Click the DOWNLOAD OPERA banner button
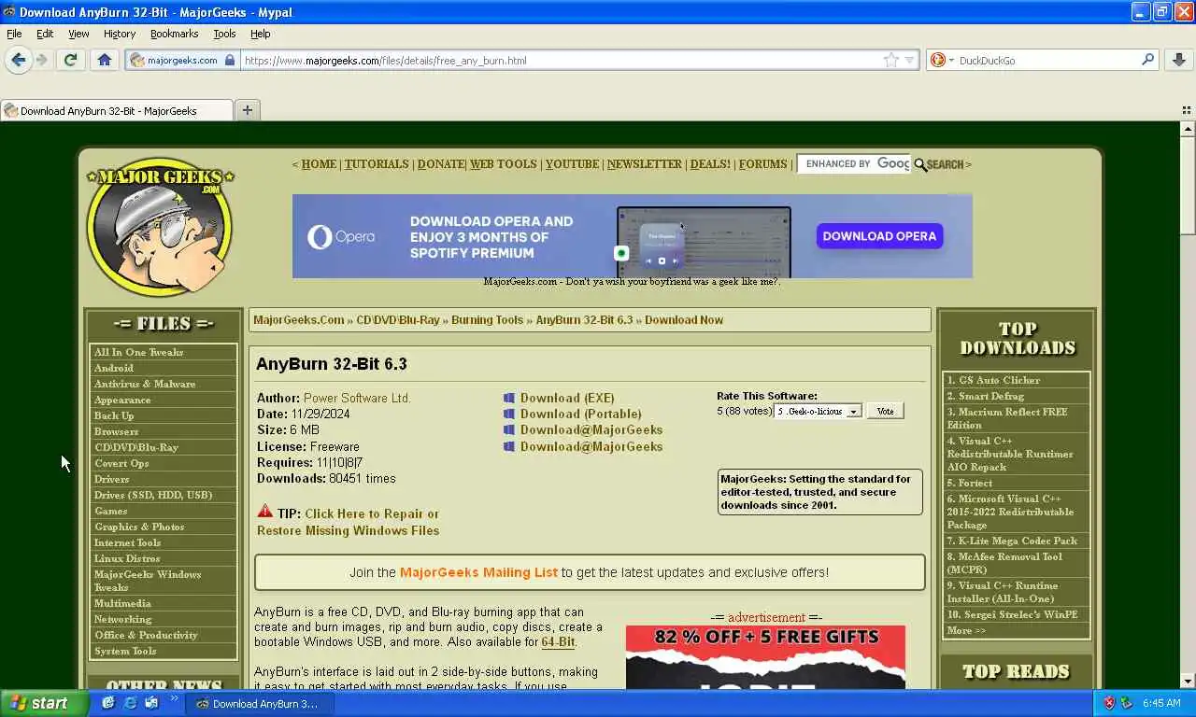1196x717 pixels. click(x=879, y=236)
